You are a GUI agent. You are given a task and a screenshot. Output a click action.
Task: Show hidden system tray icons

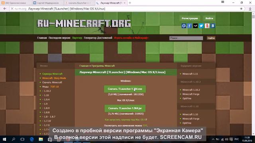(213, 139)
